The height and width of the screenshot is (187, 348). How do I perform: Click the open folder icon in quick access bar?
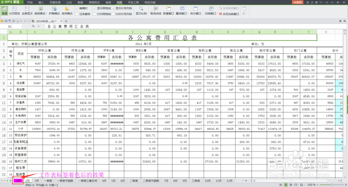click(2, 21)
